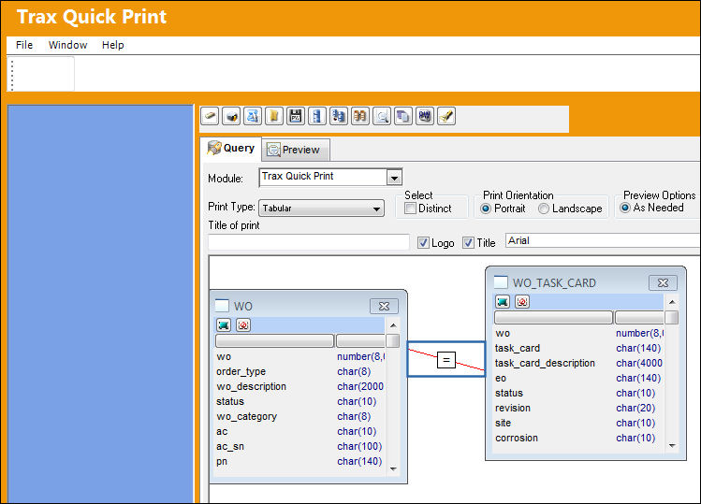Switch to the Preview tab
701x504 pixels.
click(x=296, y=150)
